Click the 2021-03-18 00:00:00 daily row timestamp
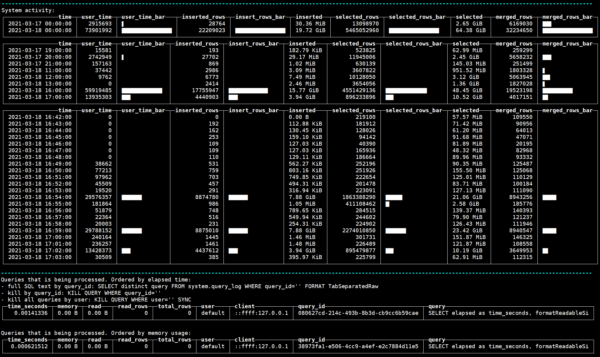The image size is (600, 357). (40, 30)
